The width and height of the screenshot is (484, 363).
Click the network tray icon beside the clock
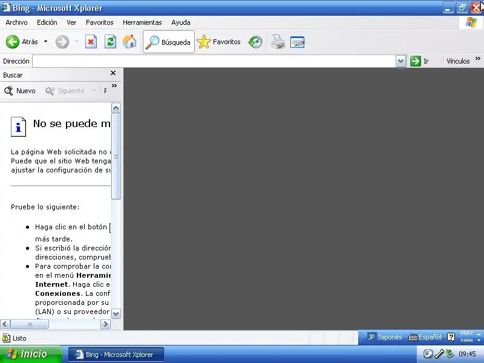(x=450, y=354)
